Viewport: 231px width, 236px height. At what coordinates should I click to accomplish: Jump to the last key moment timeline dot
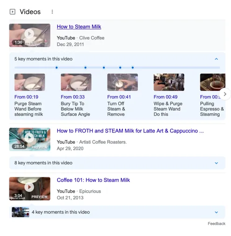click(x=133, y=68)
